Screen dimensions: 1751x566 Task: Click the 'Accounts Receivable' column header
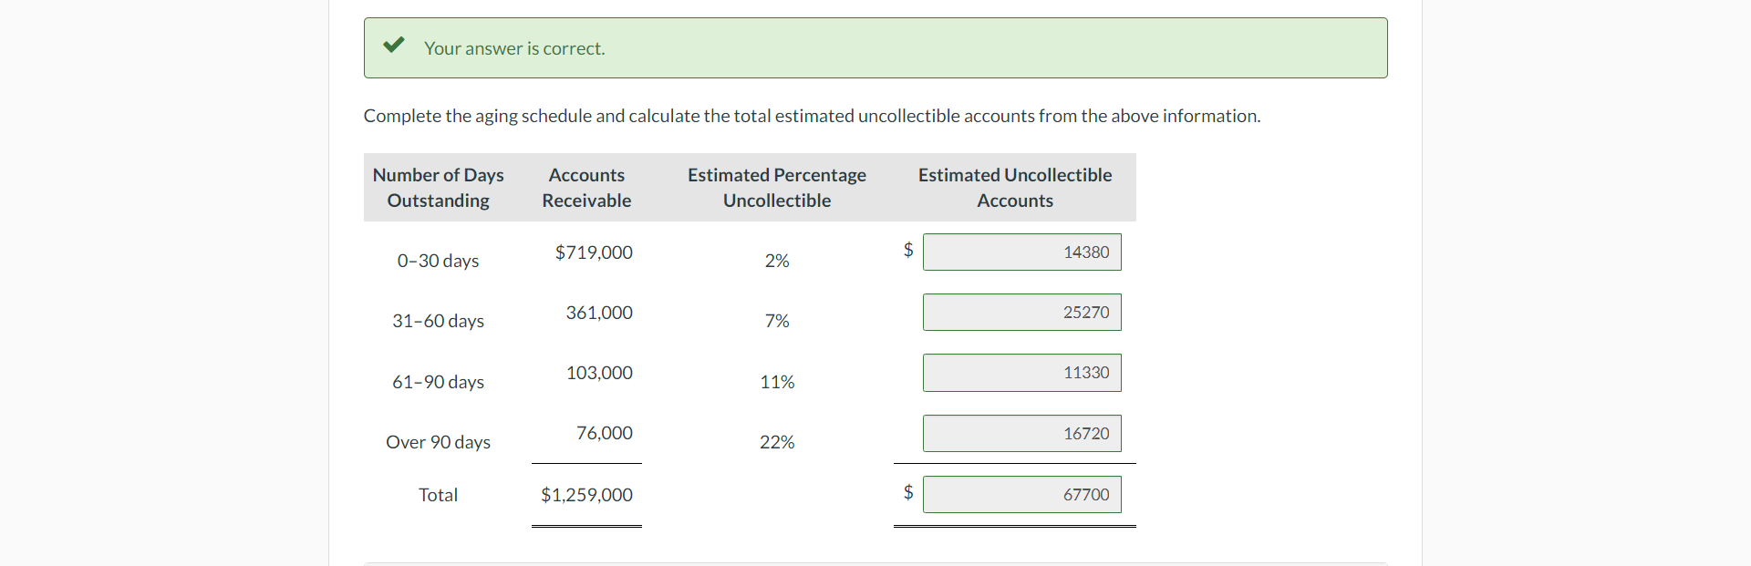(x=586, y=188)
